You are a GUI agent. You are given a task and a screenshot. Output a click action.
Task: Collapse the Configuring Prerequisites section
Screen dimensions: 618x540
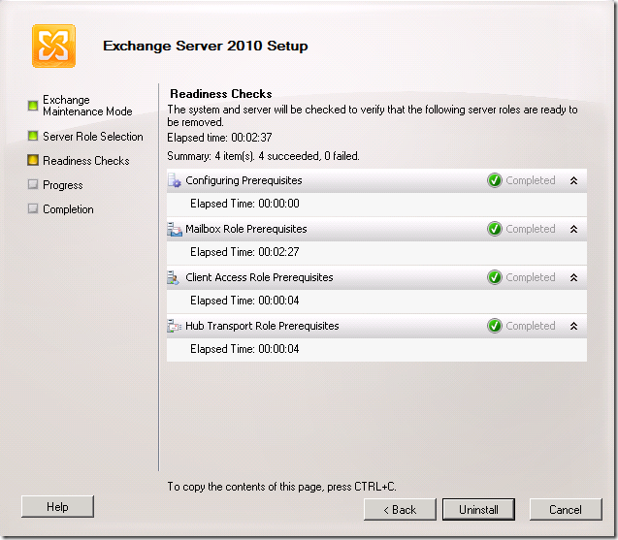pos(574,180)
